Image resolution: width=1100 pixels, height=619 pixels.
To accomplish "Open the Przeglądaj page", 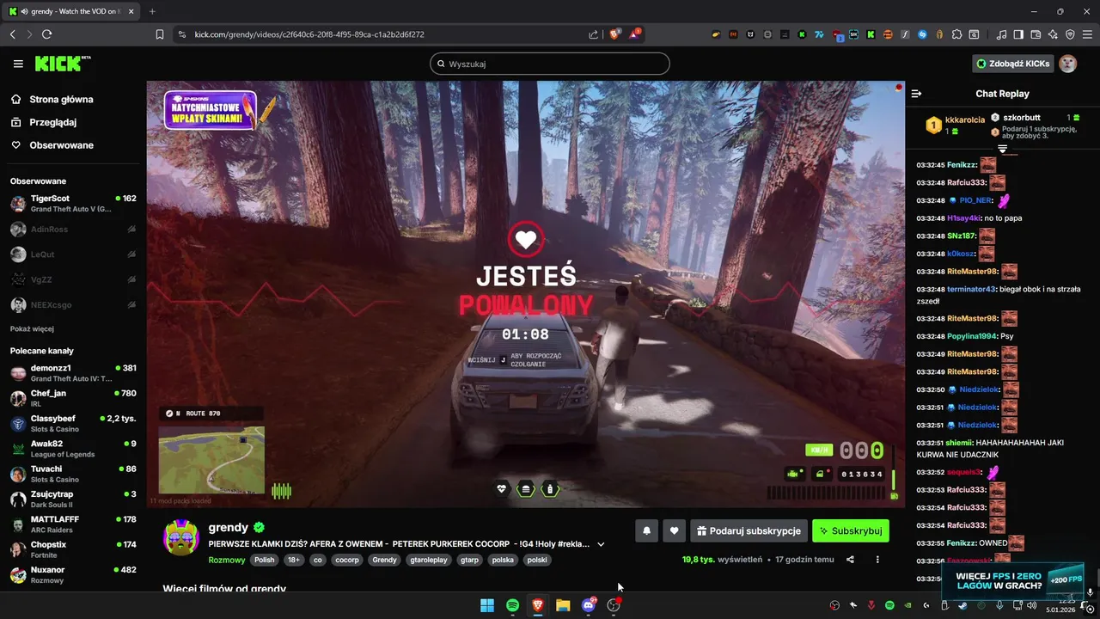I will click(x=44, y=122).
